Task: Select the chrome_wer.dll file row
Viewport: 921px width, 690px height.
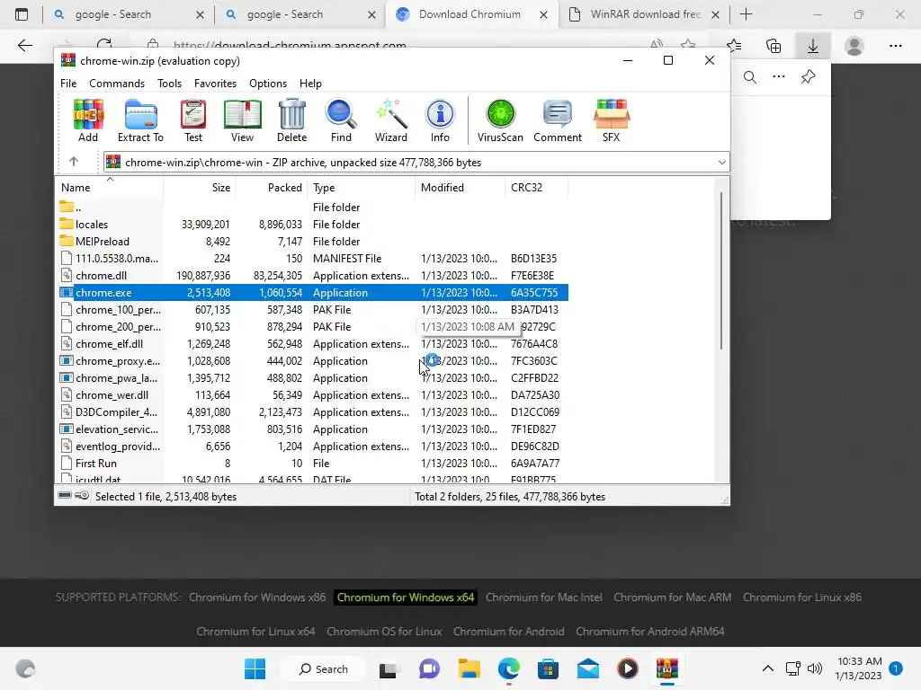Action: (x=313, y=395)
